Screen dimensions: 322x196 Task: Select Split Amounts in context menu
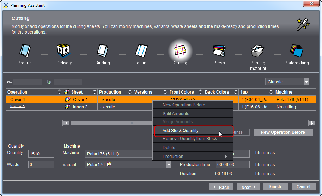pos(178,114)
